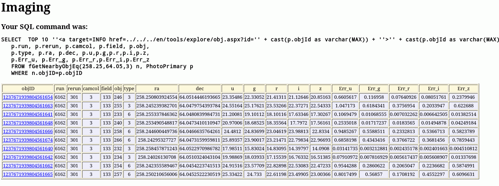Click z value 14.0908
This screenshot has width=499, height=186.
[x=320, y=148]
